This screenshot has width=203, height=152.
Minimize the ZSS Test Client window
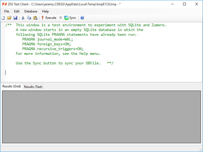point(173,4)
